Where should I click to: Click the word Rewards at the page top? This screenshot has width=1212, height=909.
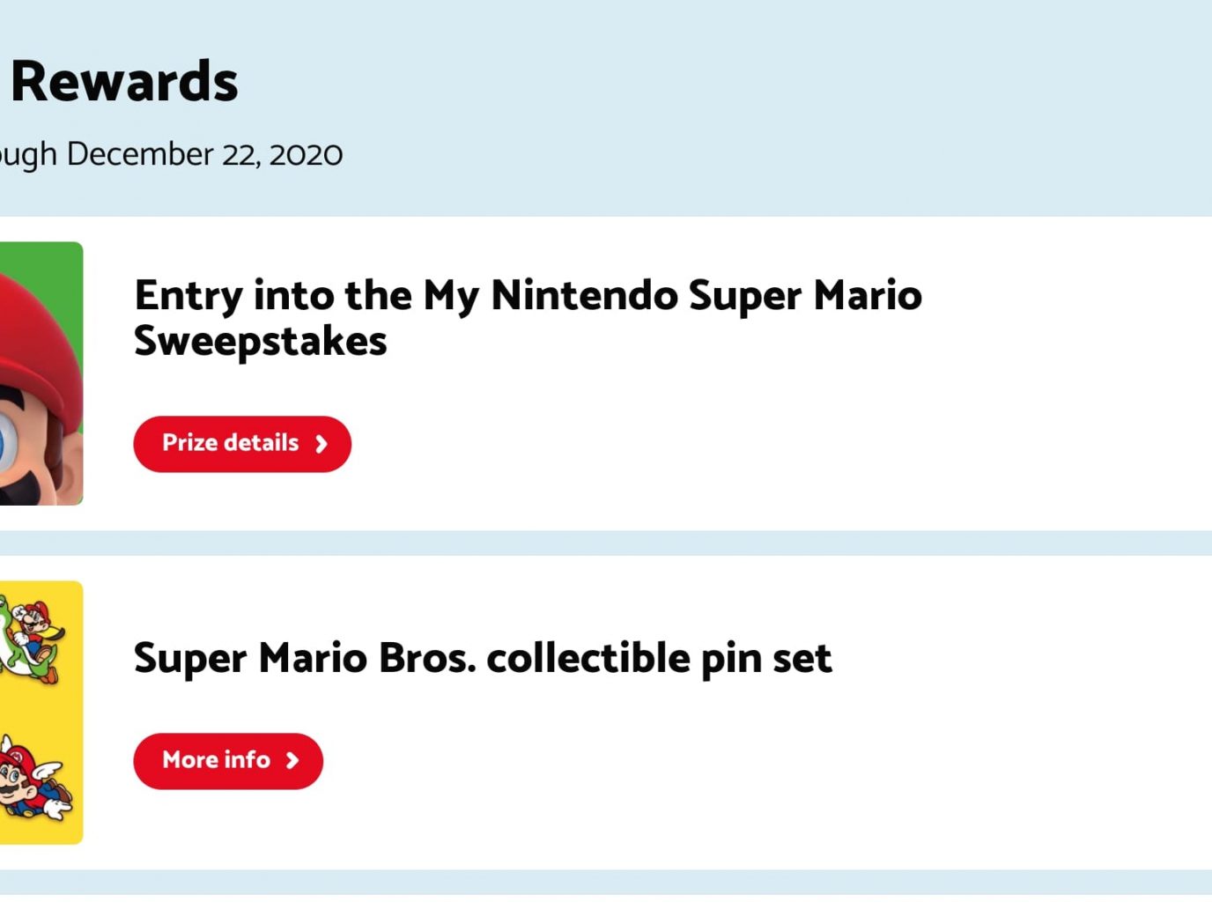pos(124,81)
